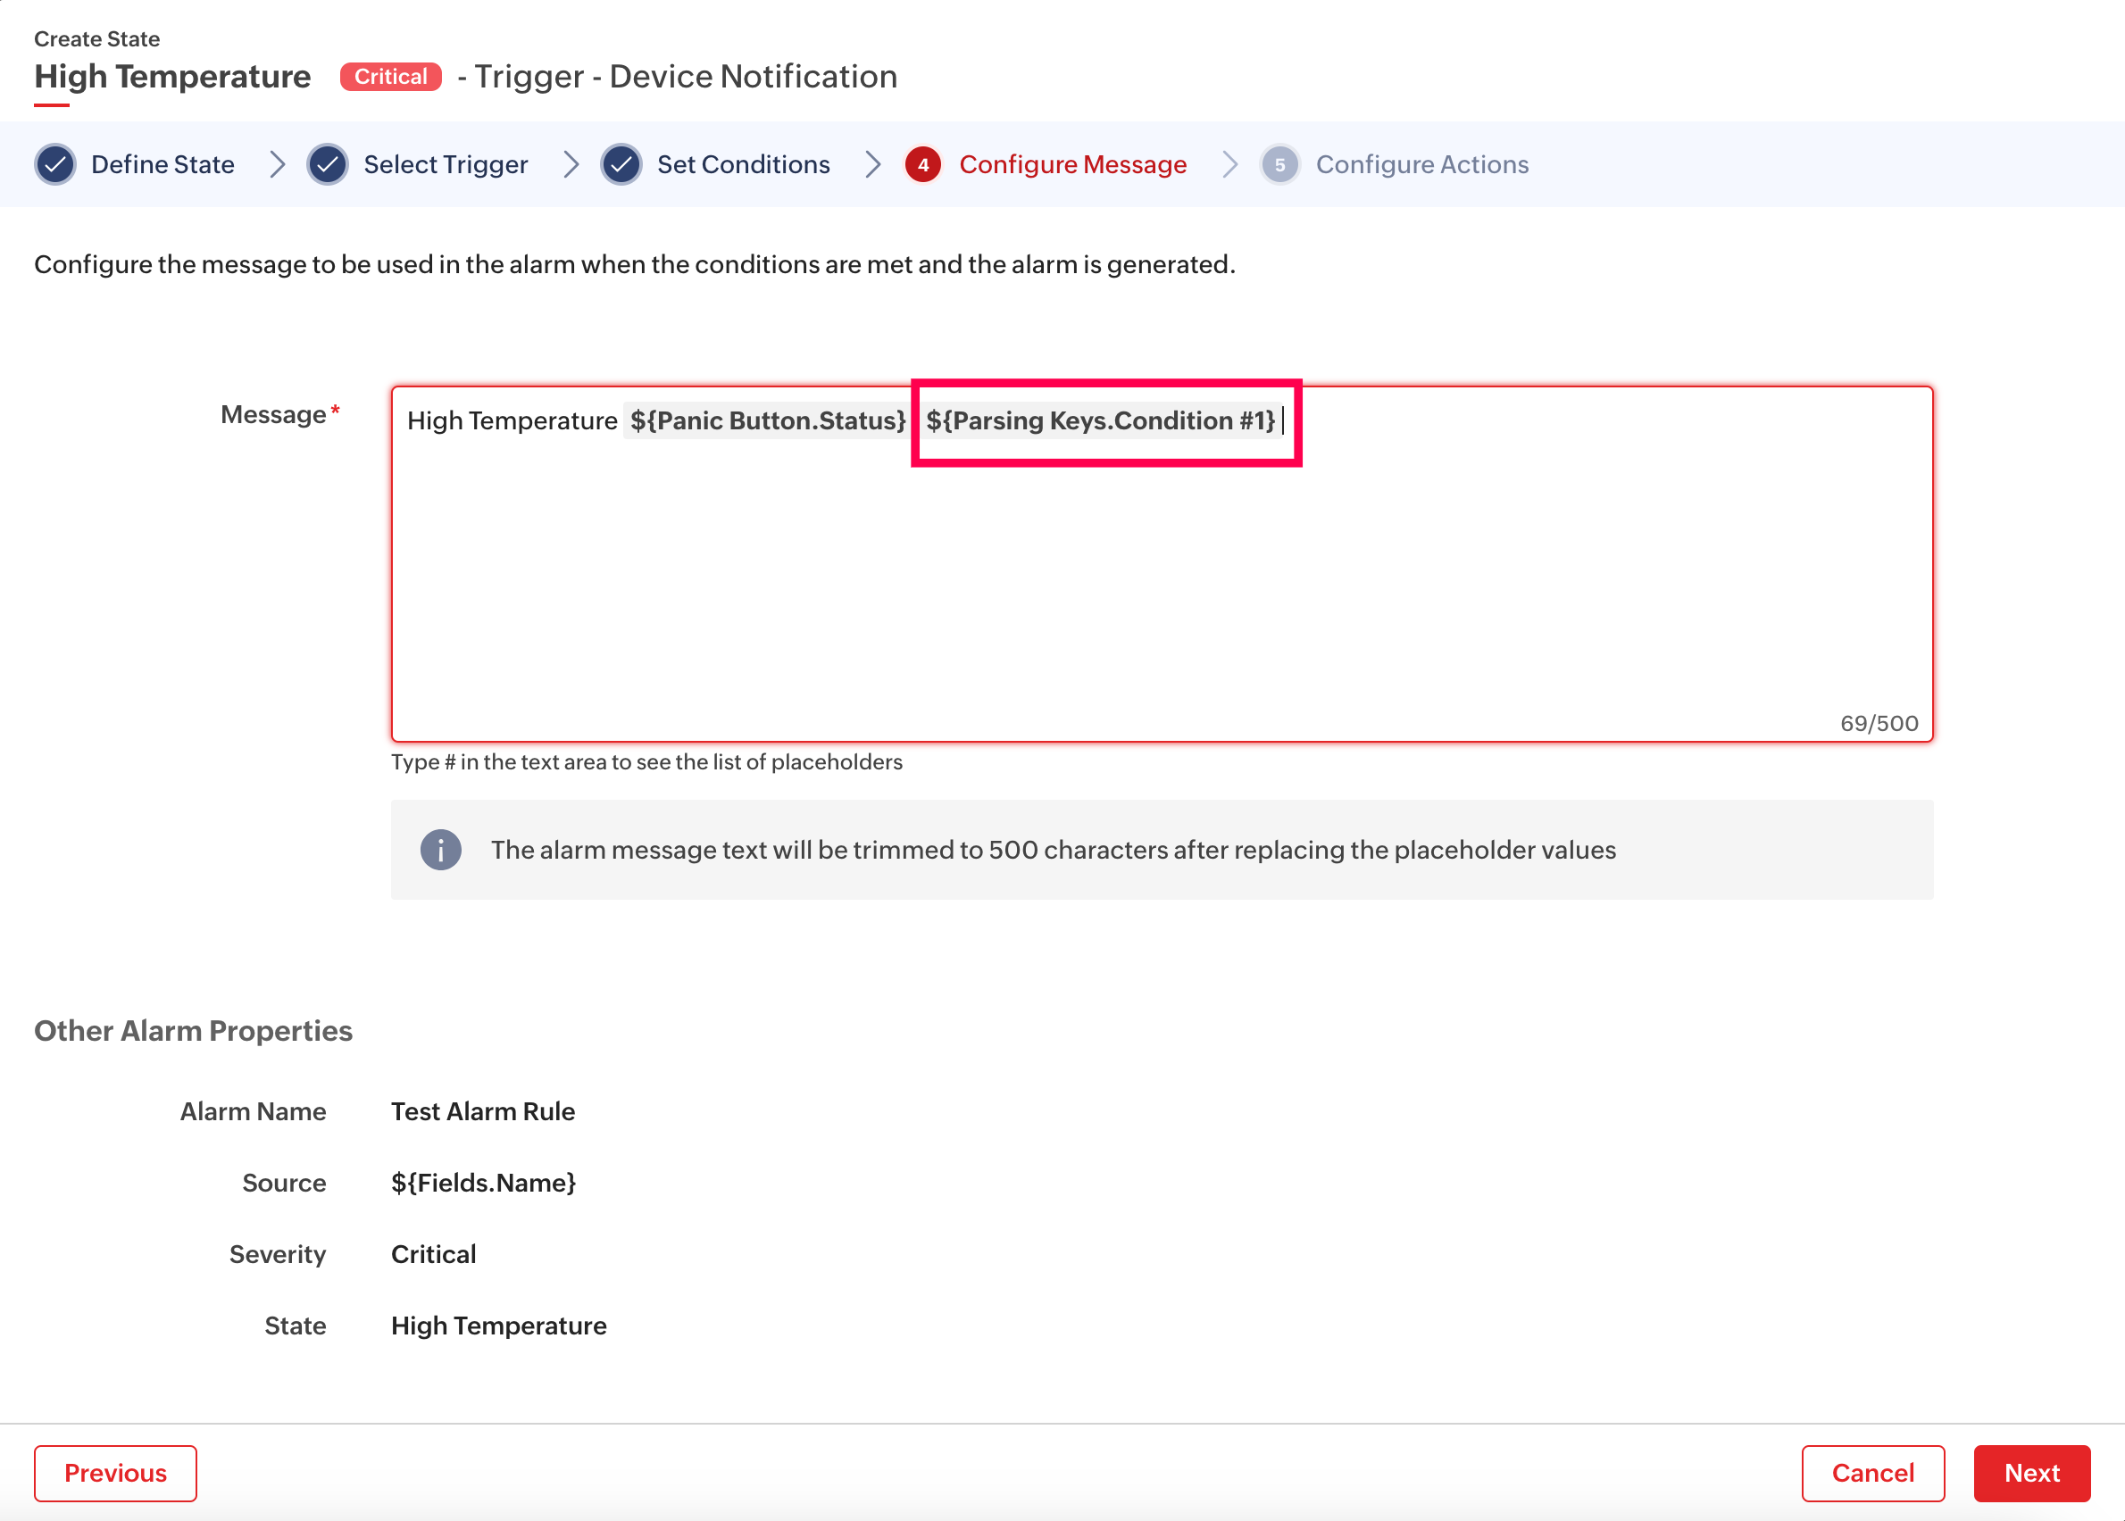2125x1521 pixels.
Task: Open the Define State step
Action: tap(162, 165)
